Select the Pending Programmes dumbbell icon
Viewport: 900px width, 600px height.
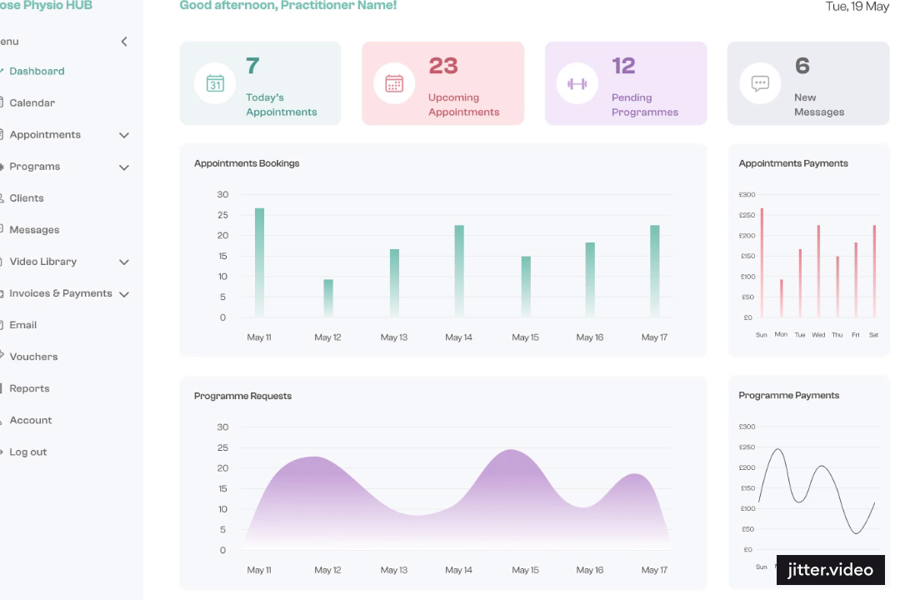577,82
